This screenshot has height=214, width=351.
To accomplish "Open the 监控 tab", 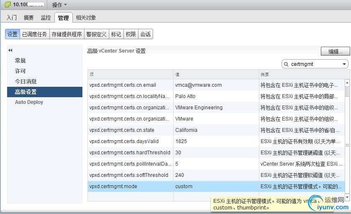I will pos(46,18).
